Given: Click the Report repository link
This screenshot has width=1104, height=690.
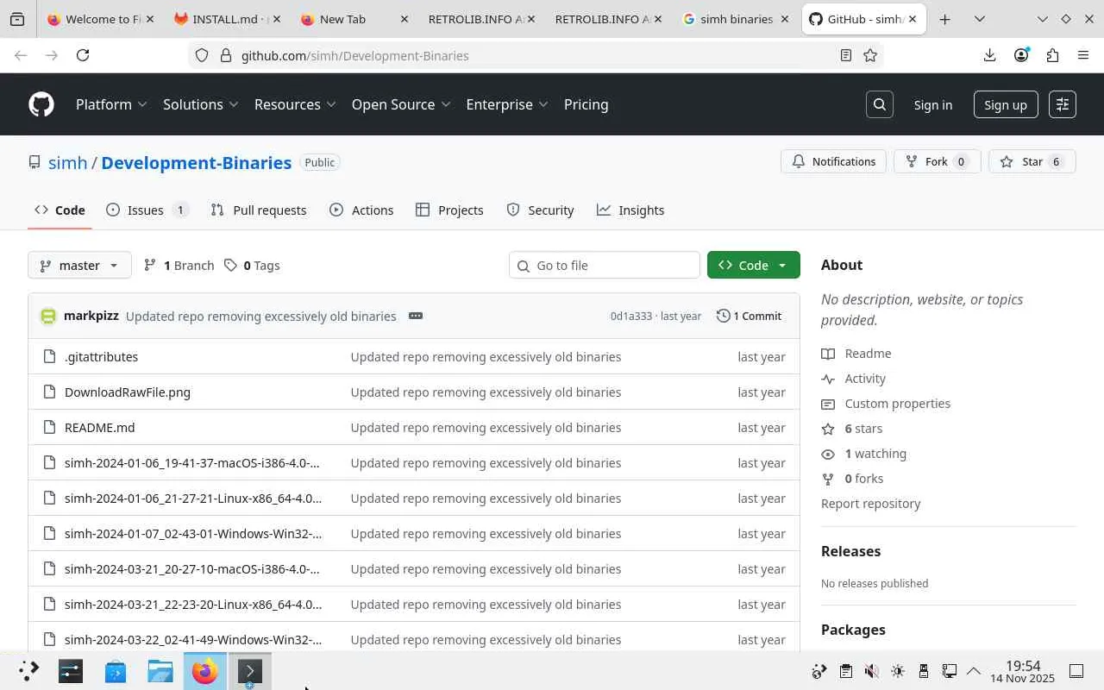Looking at the screenshot, I should [x=871, y=503].
